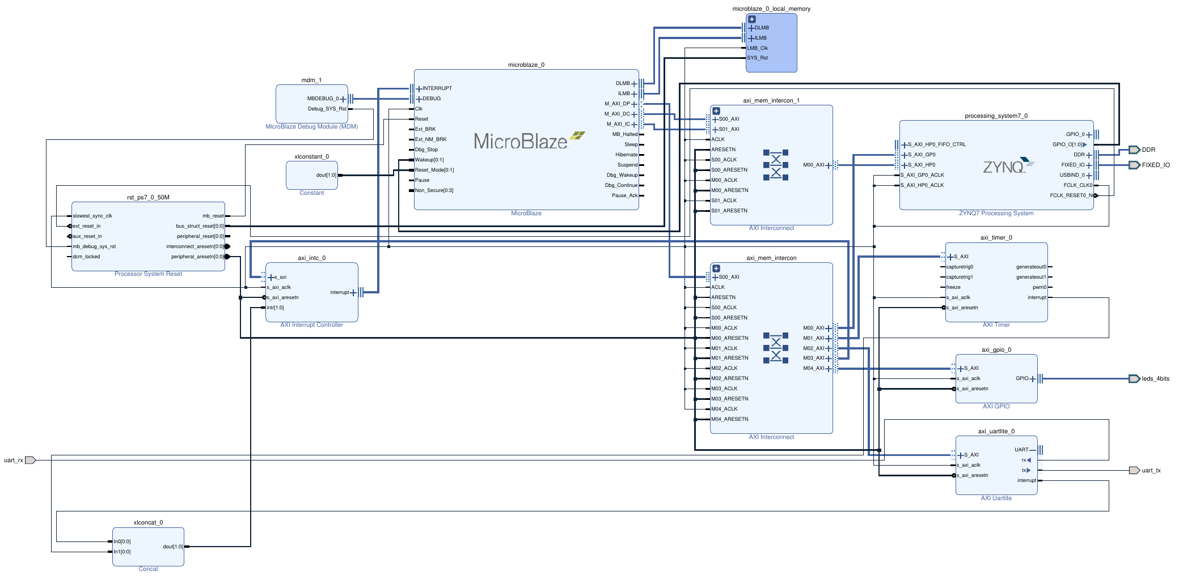
Task: Expand S_AXI_GP0 interface on processing_system7_0
Action: [905, 155]
